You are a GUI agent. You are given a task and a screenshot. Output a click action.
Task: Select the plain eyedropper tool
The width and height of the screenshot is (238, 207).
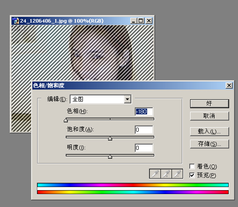(x=155, y=174)
